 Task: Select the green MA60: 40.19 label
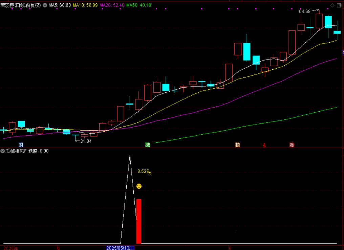pyautogui.click(x=139, y=5)
